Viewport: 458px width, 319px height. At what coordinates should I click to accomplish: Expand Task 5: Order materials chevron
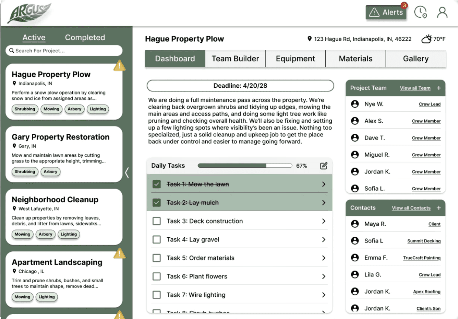point(324,258)
